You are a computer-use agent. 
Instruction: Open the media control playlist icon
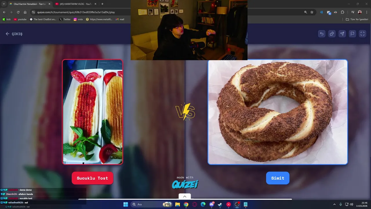click(353, 12)
